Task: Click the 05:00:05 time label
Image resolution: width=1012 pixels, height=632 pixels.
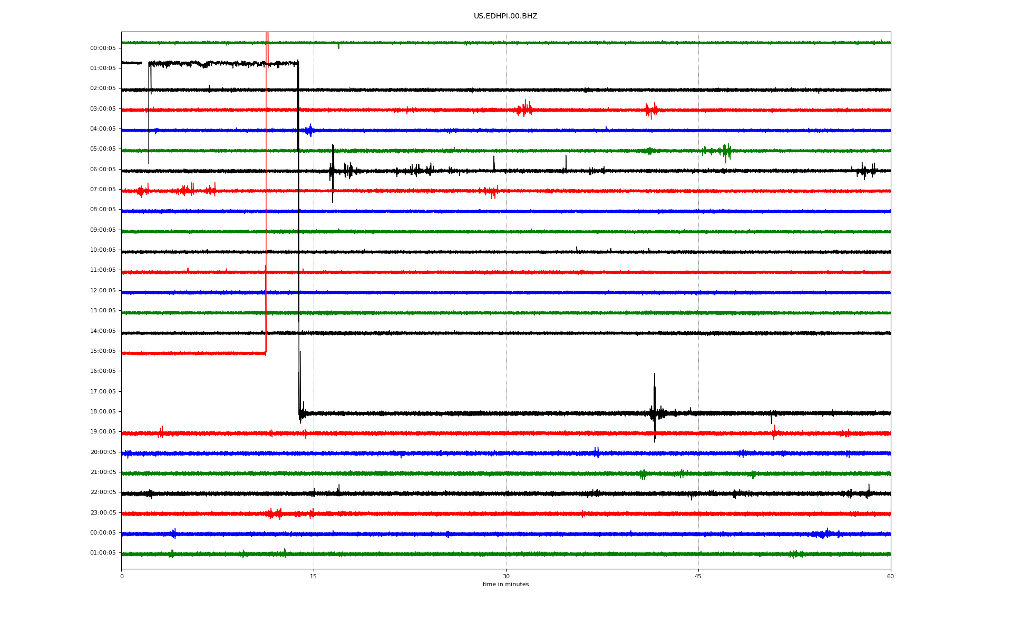Action: click(x=103, y=149)
